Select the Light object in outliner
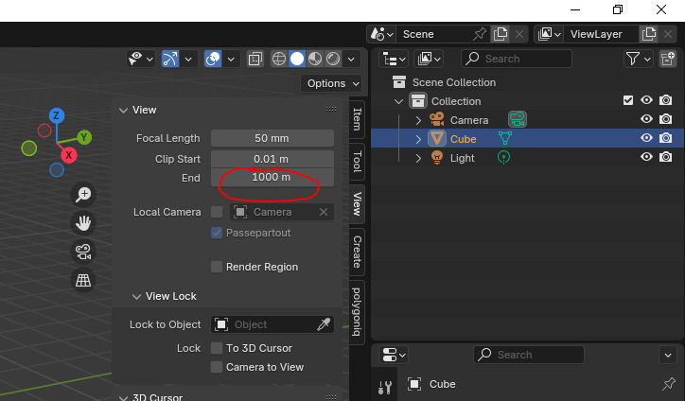This screenshot has width=685, height=401. (463, 158)
